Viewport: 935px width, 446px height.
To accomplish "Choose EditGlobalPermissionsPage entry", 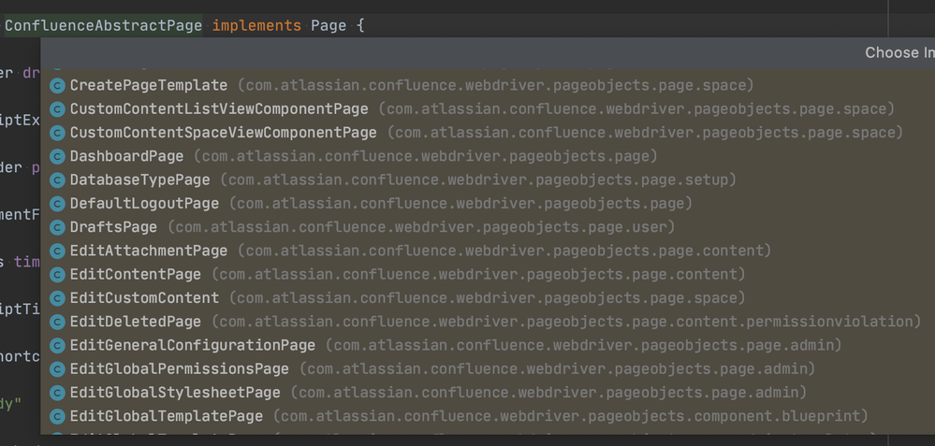I will (488, 369).
